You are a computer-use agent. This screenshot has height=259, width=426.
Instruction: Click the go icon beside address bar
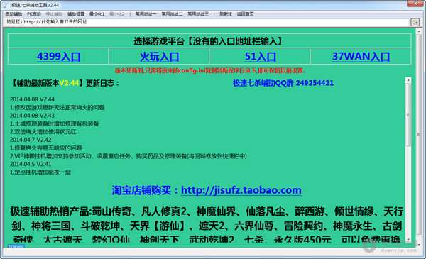[x=415, y=22]
